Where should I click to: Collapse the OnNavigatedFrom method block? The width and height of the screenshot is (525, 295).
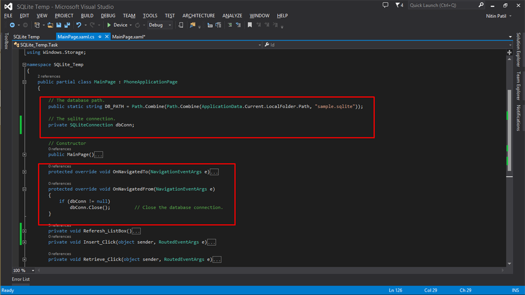pos(24,189)
